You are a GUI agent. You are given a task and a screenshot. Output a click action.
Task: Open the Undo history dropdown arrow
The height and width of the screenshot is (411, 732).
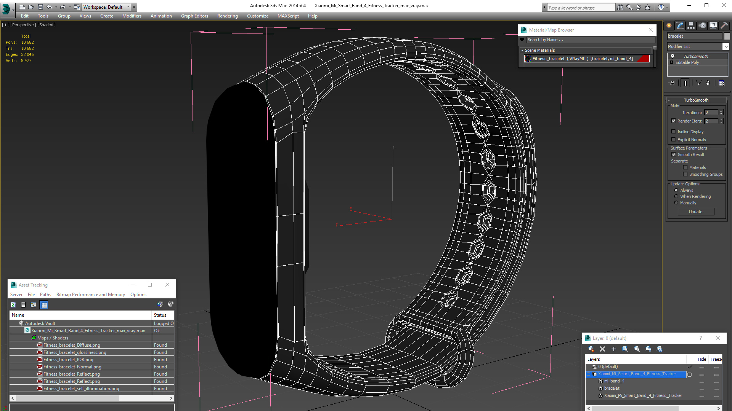point(56,7)
